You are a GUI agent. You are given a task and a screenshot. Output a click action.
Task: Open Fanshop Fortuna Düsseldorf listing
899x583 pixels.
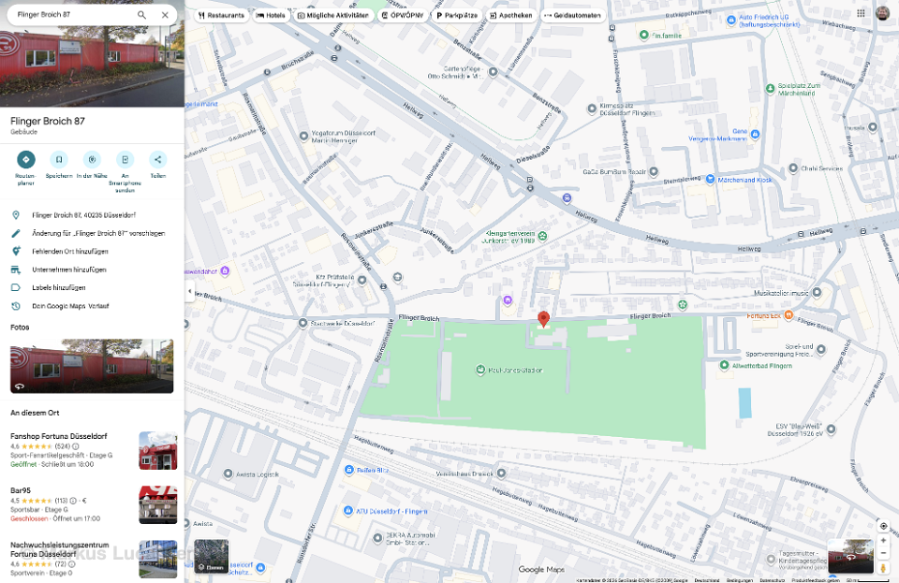pos(59,436)
